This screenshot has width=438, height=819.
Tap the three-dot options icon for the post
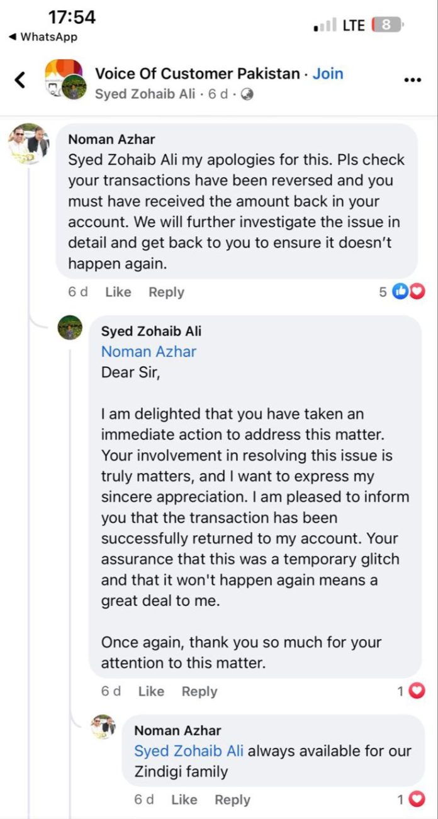tap(412, 79)
